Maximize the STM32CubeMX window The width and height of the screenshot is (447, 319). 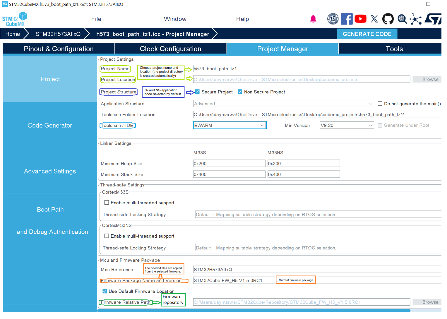[x=428, y=4]
